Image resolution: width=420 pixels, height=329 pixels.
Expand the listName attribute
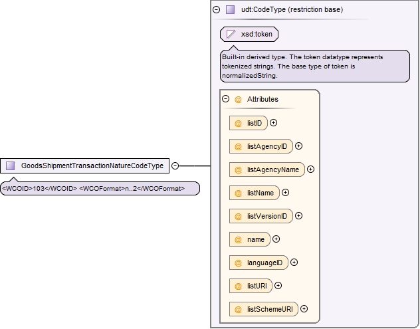[x=286, y=193]
